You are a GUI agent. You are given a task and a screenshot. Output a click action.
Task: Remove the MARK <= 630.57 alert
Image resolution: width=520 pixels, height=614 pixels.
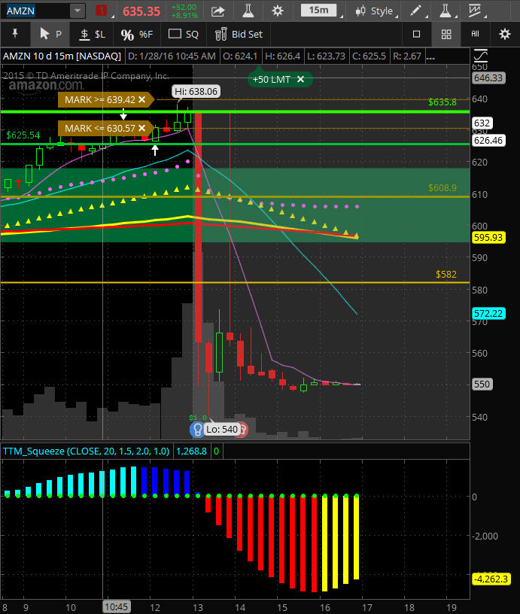pos(142,128)
